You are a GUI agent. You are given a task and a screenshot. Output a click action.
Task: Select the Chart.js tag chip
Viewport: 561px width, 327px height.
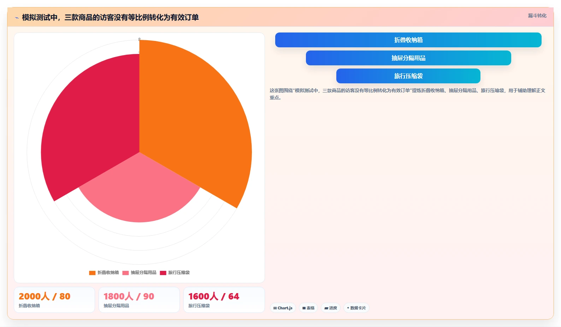coord(283,308)
